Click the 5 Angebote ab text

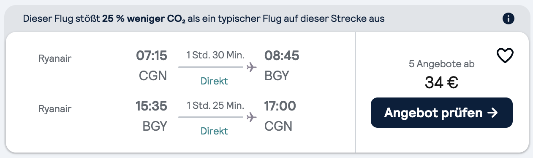click(x=441, y=64)
